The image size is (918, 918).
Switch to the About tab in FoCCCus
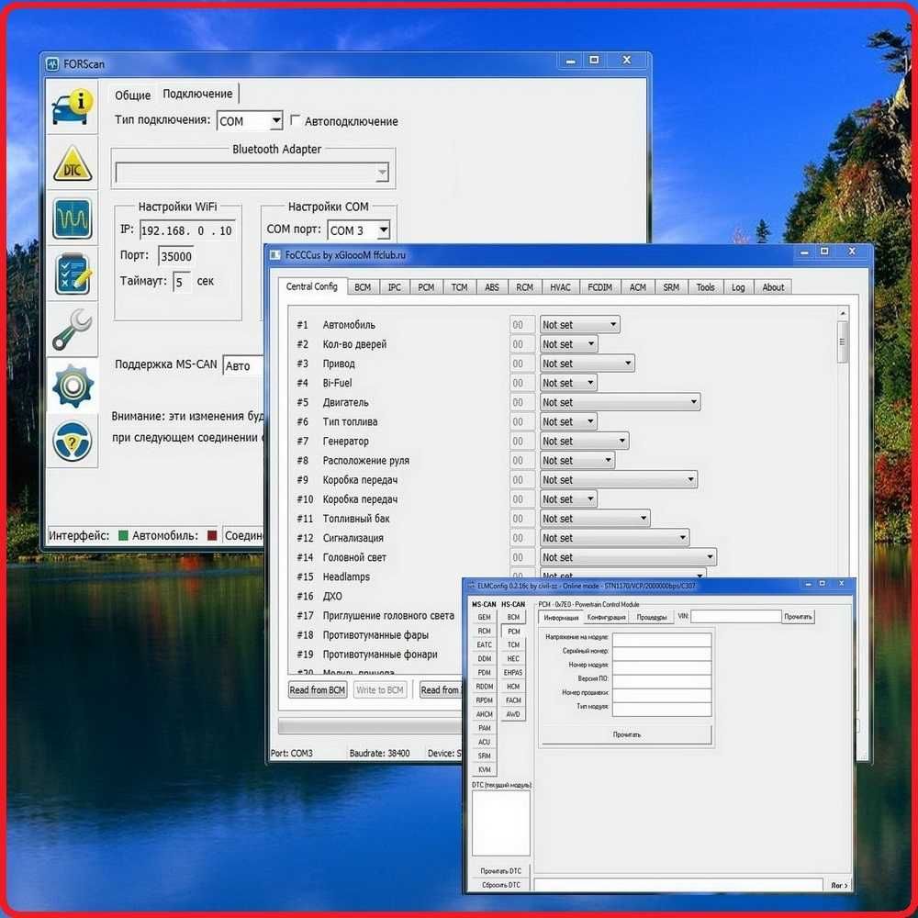pyautogui.click(x=773, y=287)
